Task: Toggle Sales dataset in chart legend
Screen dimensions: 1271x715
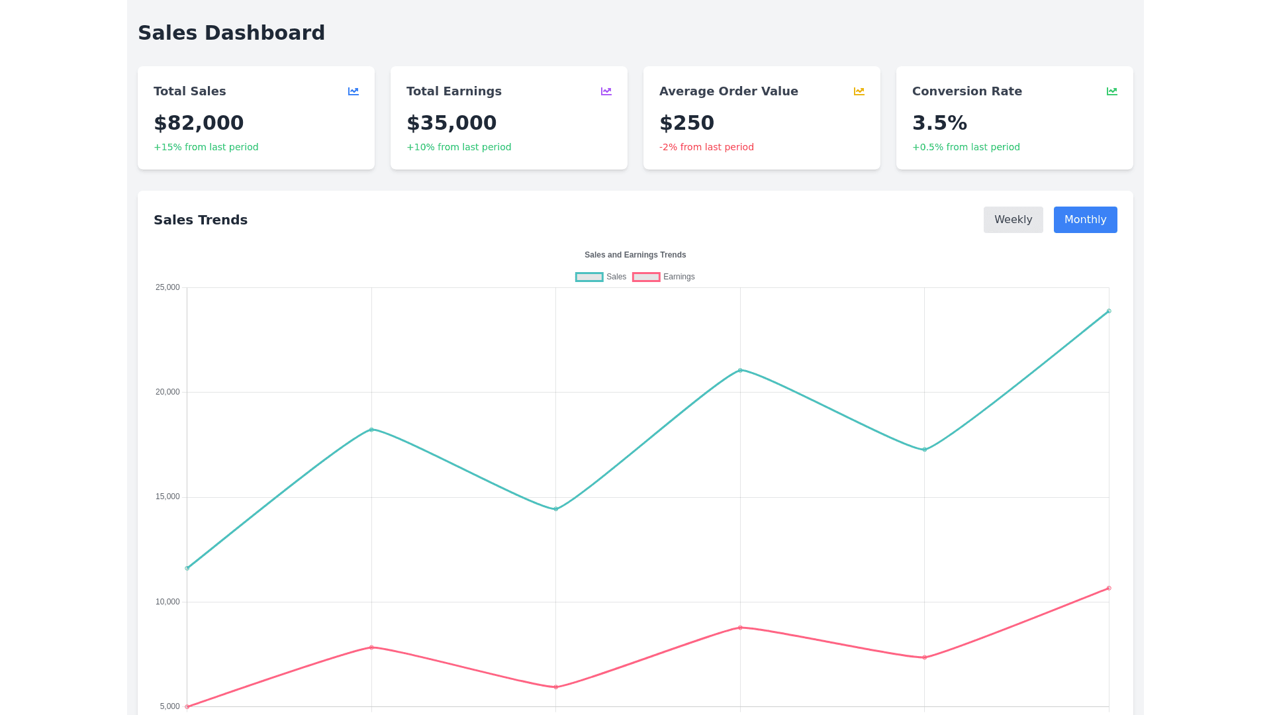Action: pos(616,277)
